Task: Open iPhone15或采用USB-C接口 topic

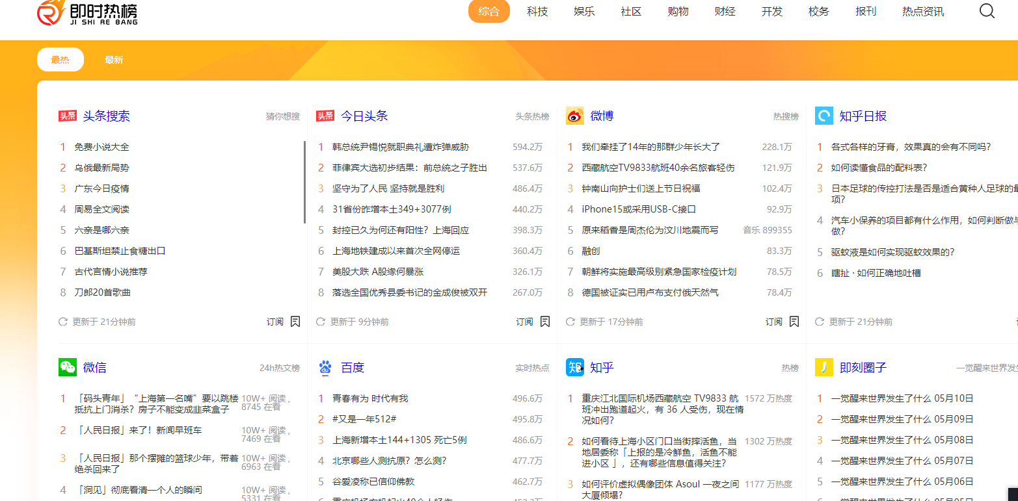Action: 639,209
